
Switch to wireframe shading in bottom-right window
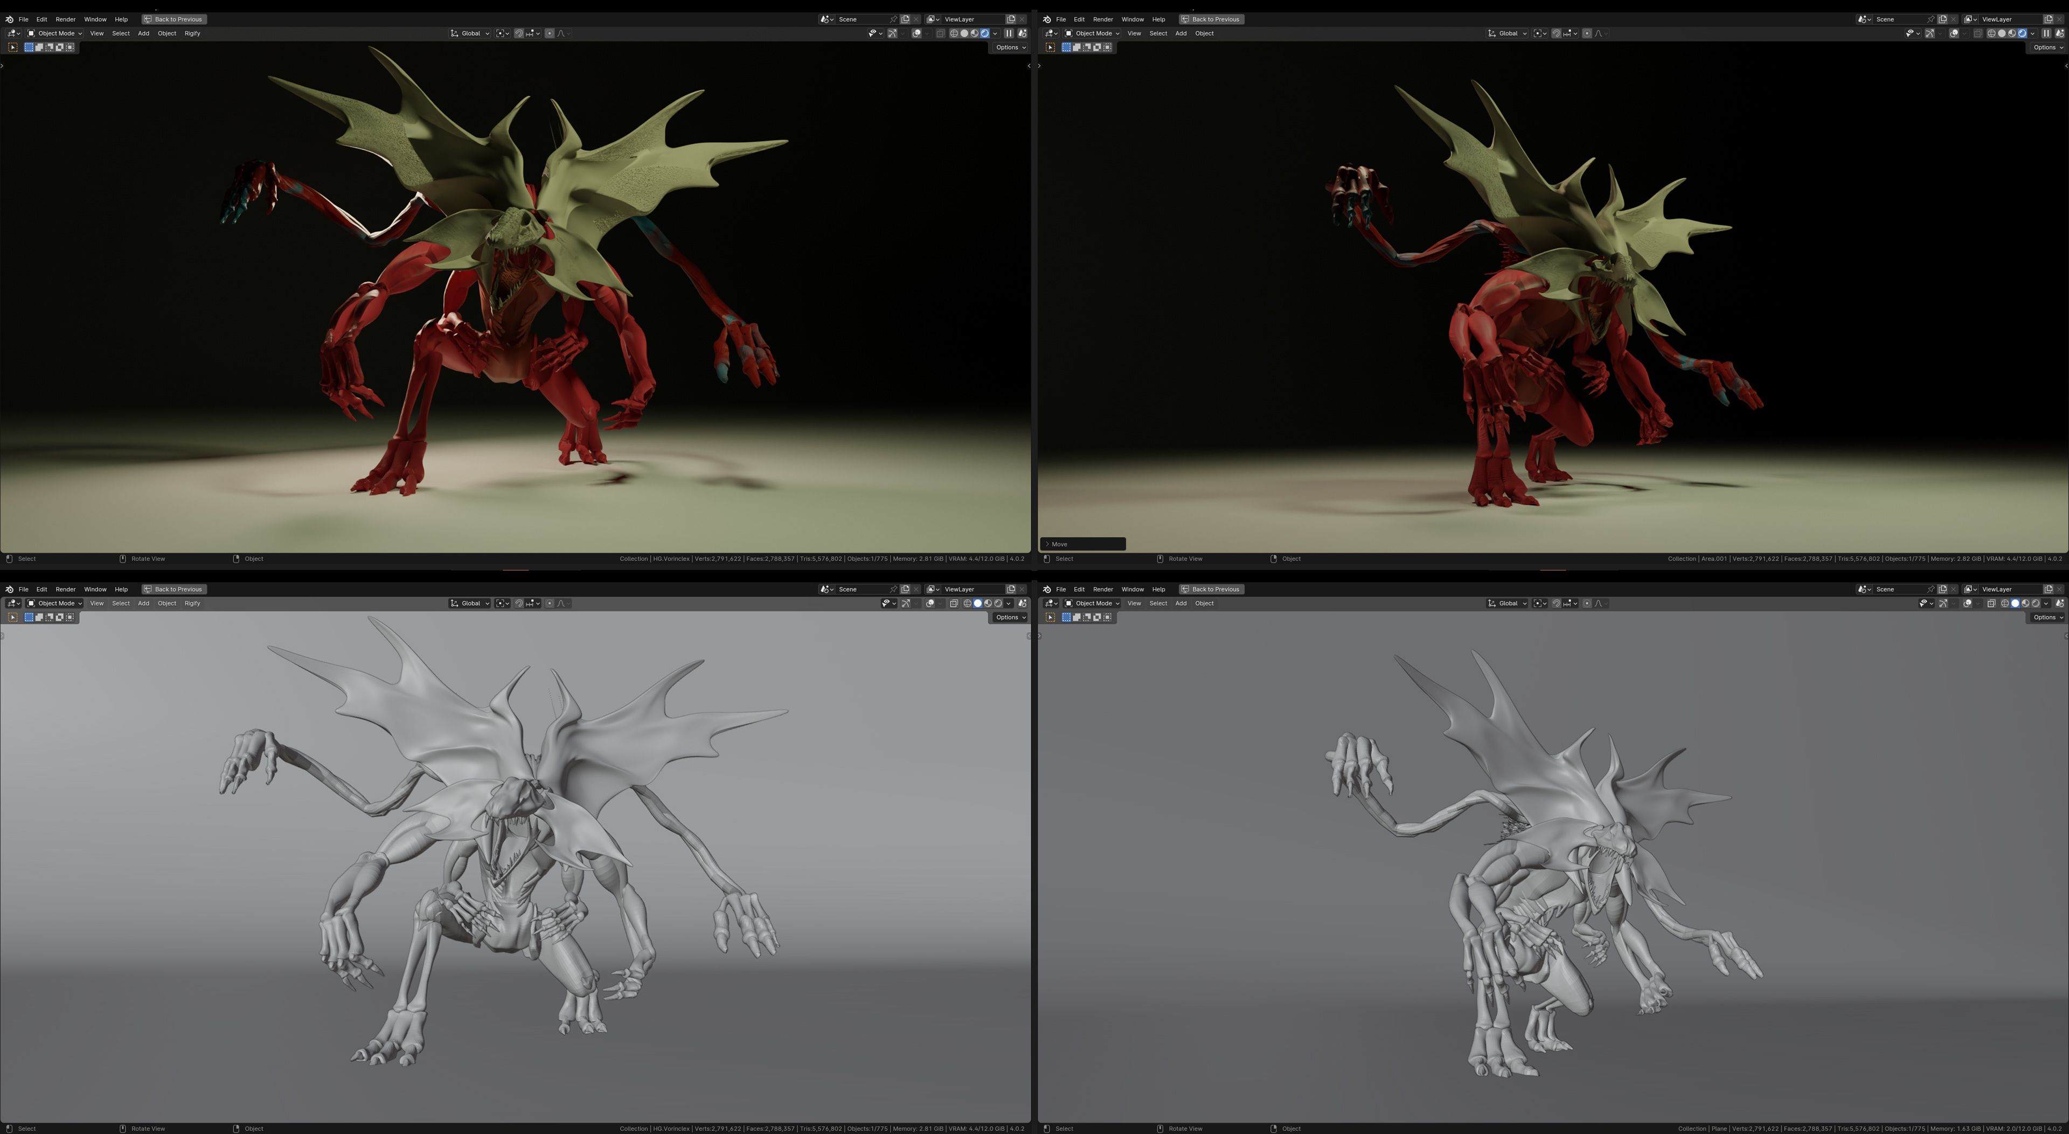point(2005,603)
